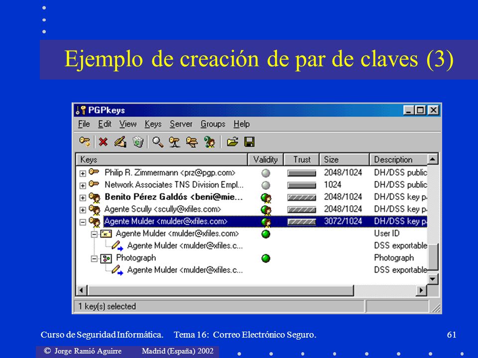The image size is (478, 358).
Task: Click green validity dot of Photograph row
Action: pyautogui.click(x=266, y=259)
